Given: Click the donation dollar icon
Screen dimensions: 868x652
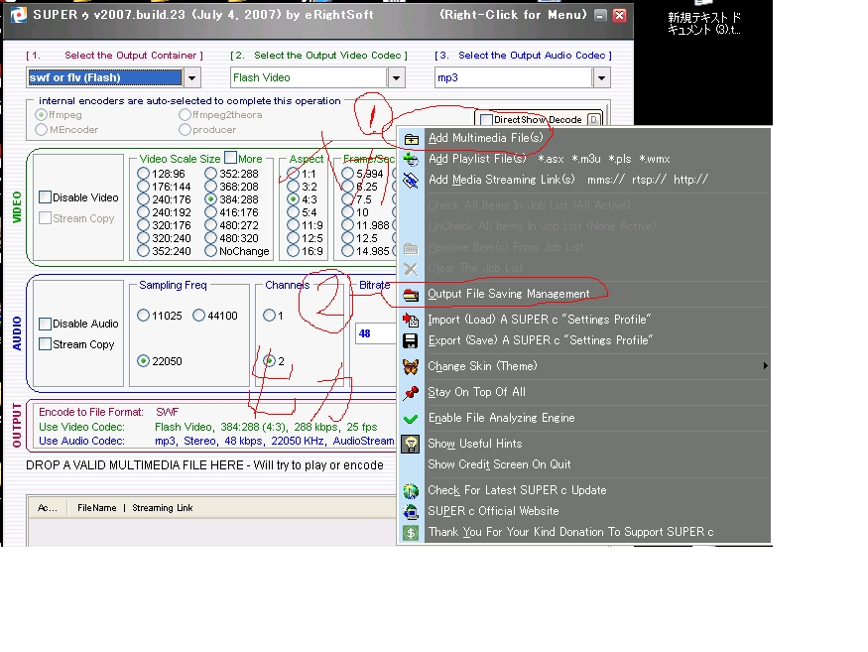Looking at the screenshot, I should pyautogui.click(x=411, y=533).
